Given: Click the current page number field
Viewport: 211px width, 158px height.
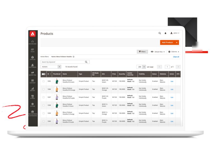Looking at the screenshot, I should (x=167, y=67).
